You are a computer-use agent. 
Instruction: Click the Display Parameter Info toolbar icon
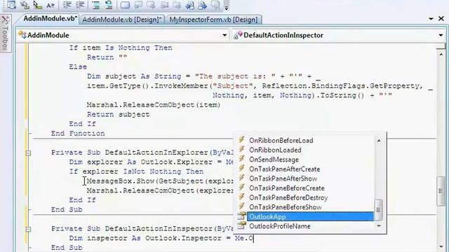pos(25,5)
